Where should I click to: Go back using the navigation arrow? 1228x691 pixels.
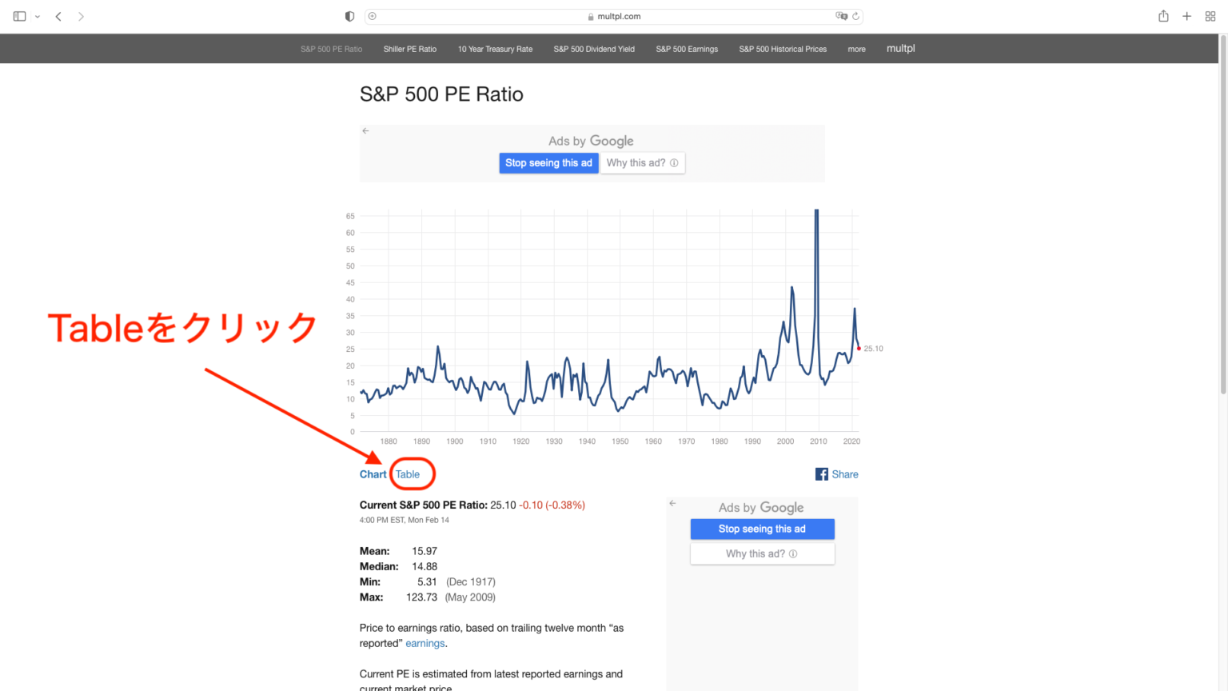tap(58, 15)
